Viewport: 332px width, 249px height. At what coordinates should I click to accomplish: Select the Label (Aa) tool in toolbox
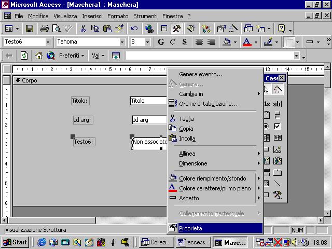(267, 104)
